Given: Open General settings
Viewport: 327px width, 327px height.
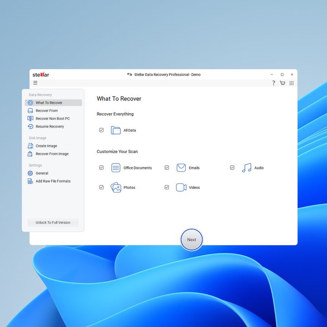Looking at the screenshot, I should 54,173.
